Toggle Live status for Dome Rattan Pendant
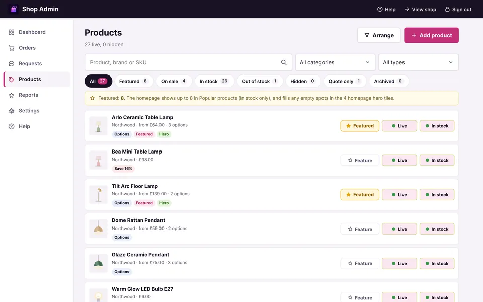Screen dimensions: 483x302 tap(399, 229)
